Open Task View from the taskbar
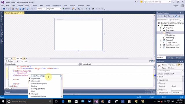Image resolution: width=185 pixels, height=104 pixels. (56, 101)
